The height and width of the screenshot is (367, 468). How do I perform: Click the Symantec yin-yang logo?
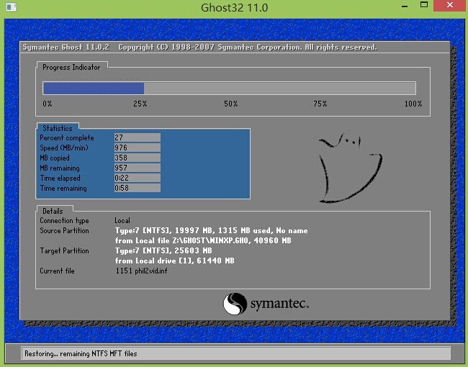coord(235,304)
